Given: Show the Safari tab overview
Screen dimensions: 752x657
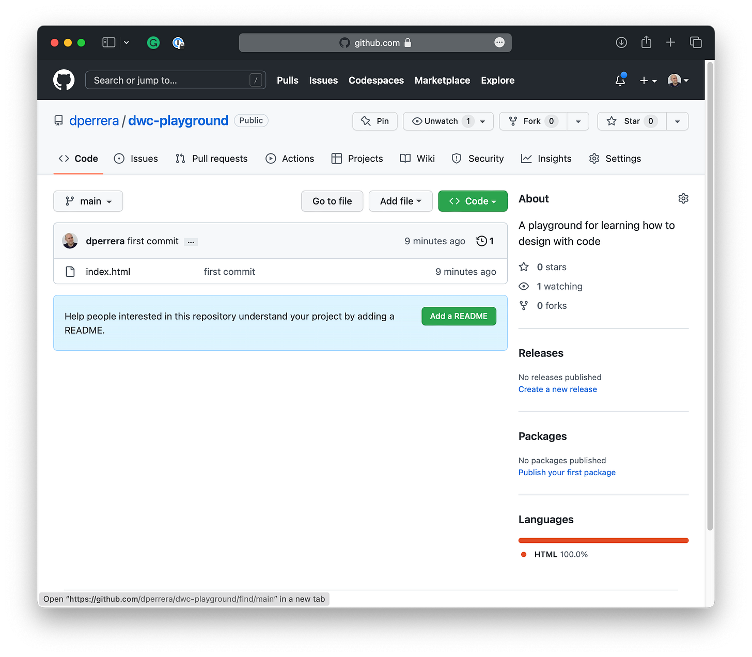Looking at the screenshot, I should (696, 42).
